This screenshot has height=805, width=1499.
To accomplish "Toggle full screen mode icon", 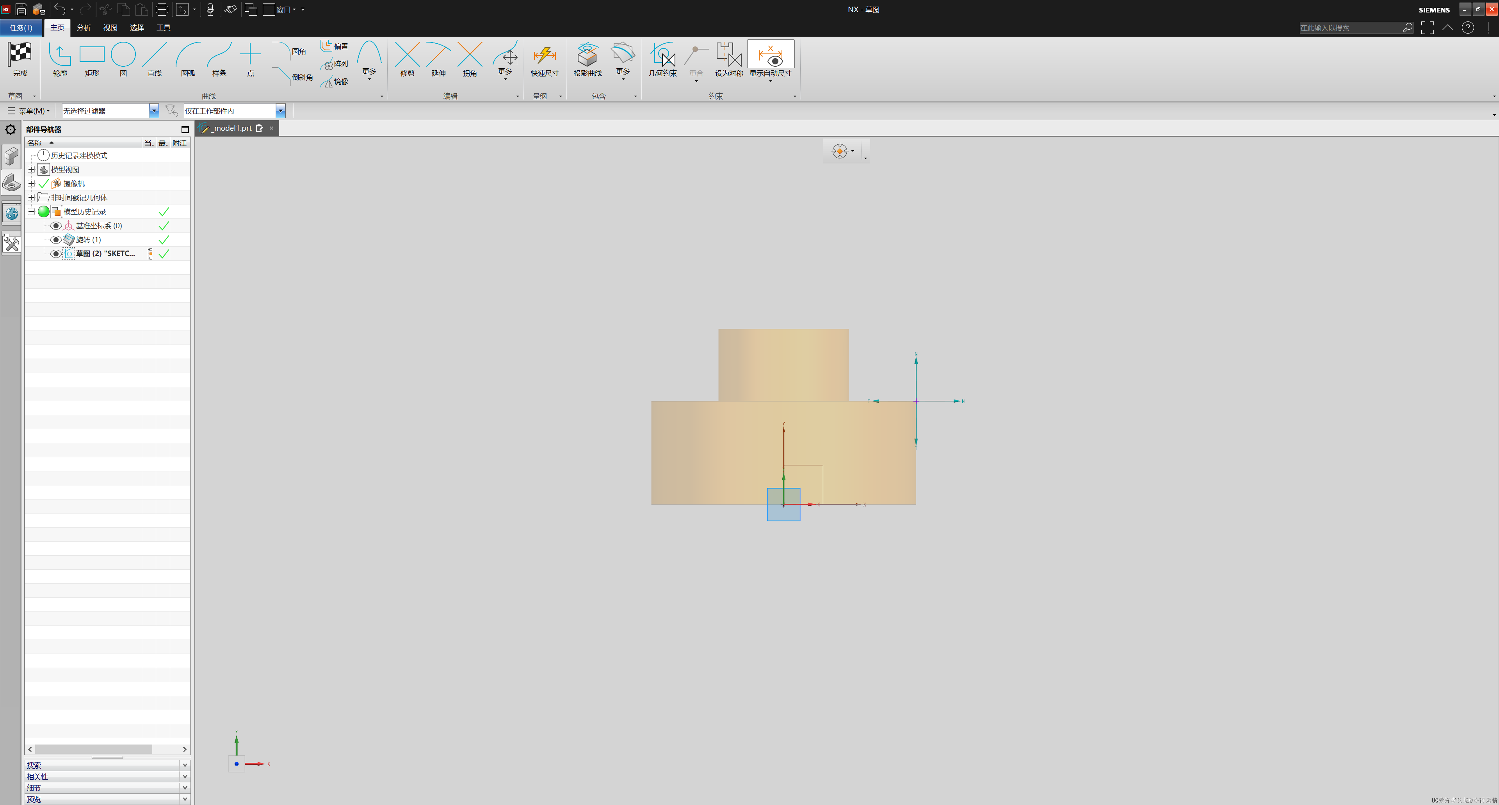I will (1428, 27).
